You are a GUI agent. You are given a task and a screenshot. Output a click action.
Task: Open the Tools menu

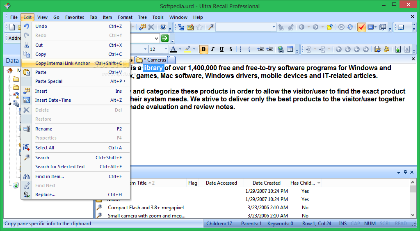[x=158, y=17]
